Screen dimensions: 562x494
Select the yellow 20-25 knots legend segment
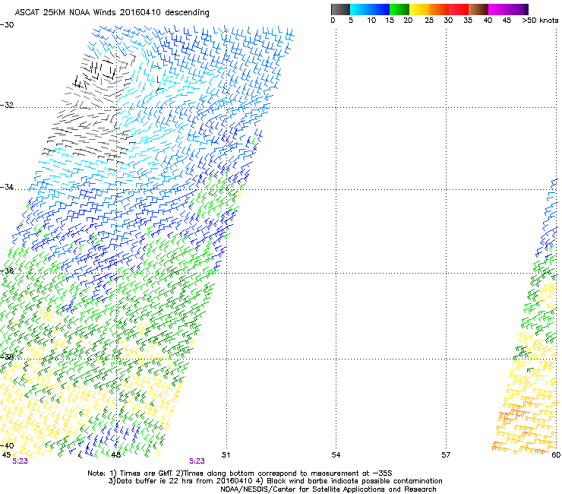pos(419,9)
